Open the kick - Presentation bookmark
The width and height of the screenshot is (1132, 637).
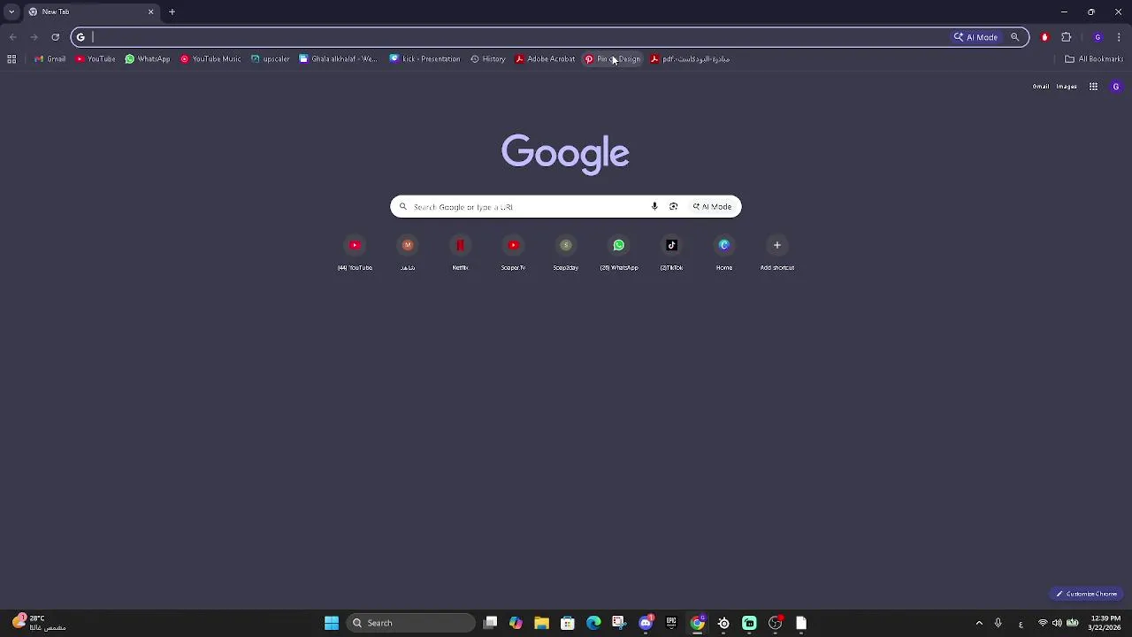pos(425,59)
